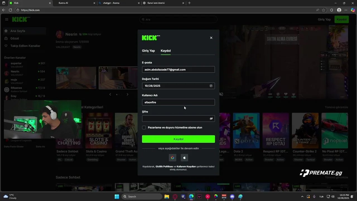Go back in the browser
Viewport: 357px width, 201px height.
click(4, 10)
